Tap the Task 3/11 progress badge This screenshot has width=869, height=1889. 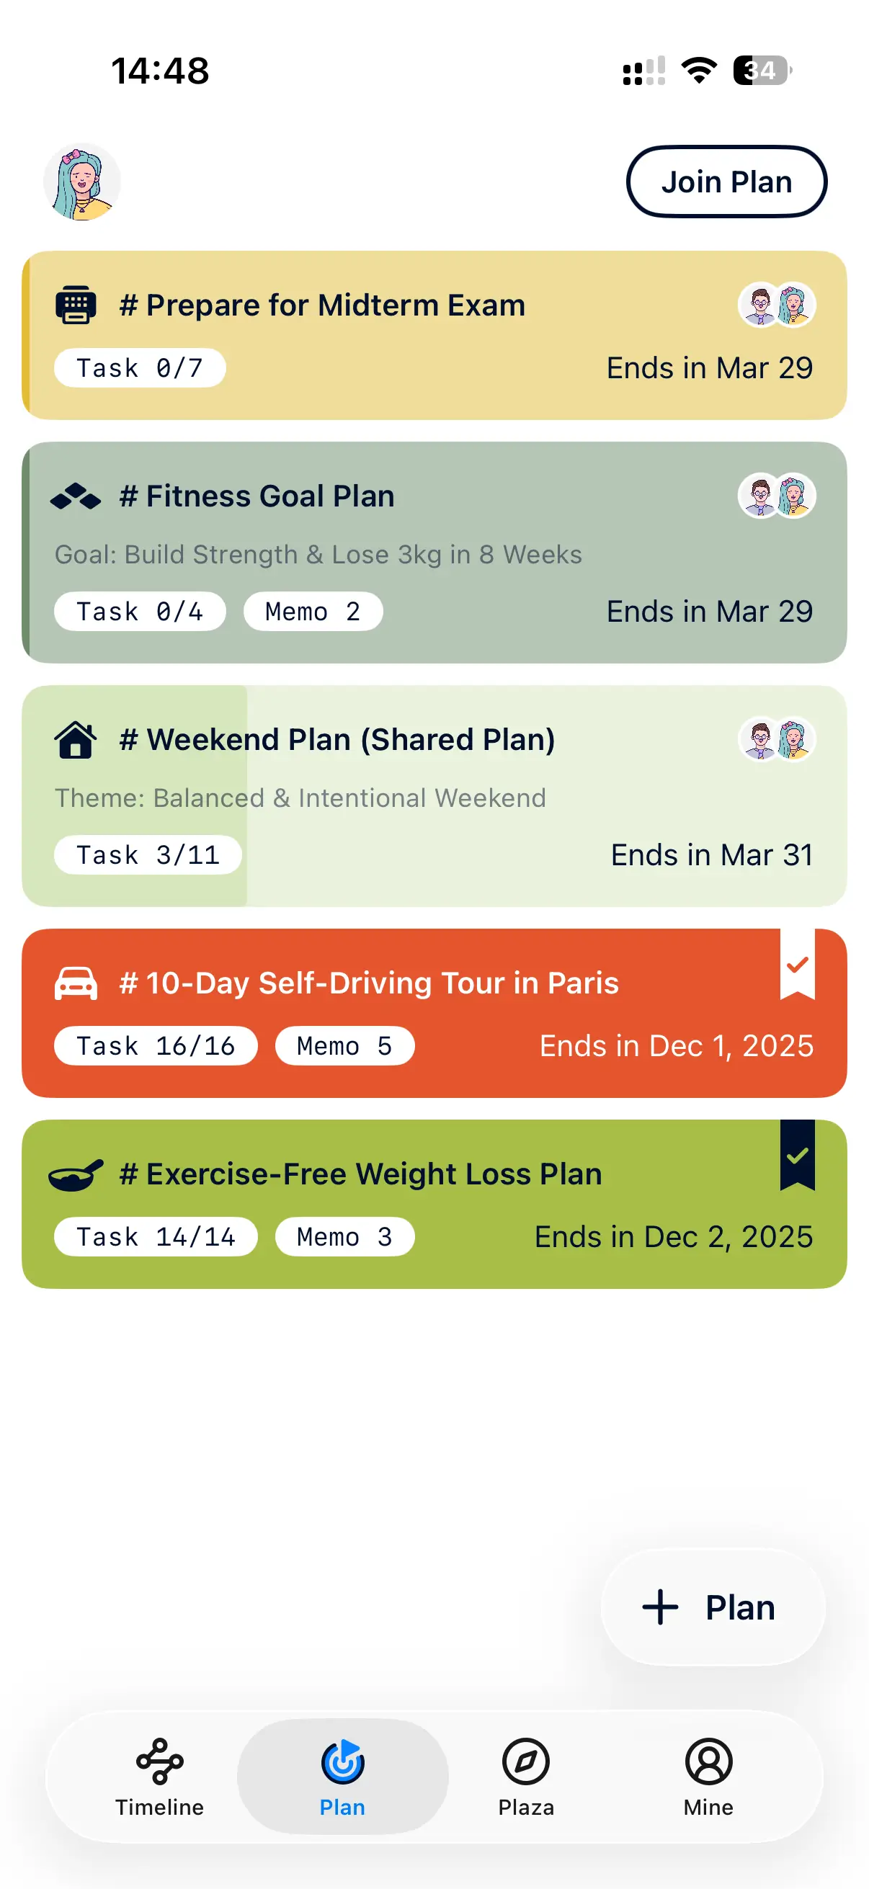(x=148, y=854)
